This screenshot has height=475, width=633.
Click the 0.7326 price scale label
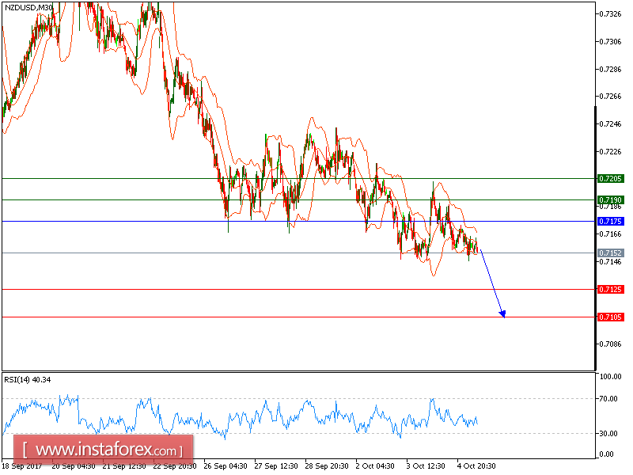[x=610, y=14]
